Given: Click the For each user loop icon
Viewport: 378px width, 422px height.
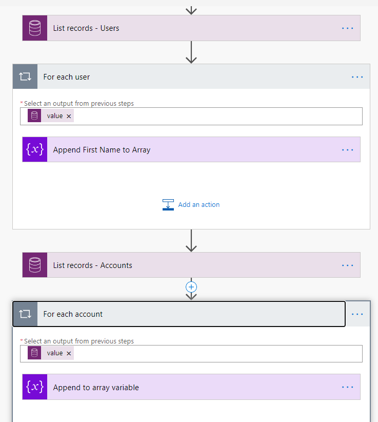Looking at the screenshot, I should click(x=25, y=77).
